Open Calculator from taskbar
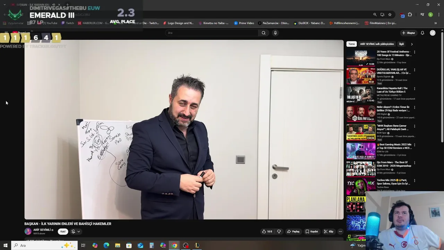Viewport: 444px width, 250px height. [x=152, y=245]
